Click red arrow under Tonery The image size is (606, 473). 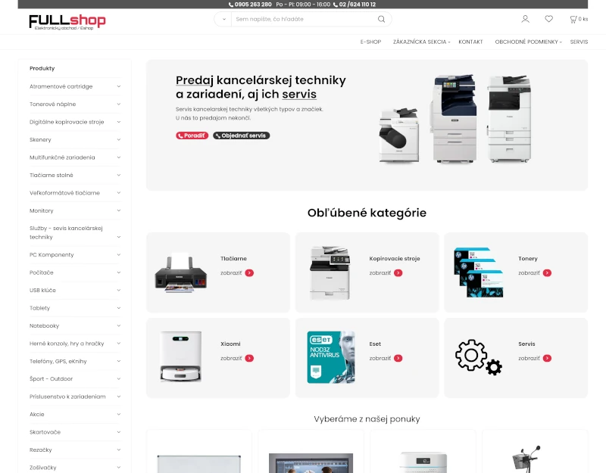click(x=547, y=273)
